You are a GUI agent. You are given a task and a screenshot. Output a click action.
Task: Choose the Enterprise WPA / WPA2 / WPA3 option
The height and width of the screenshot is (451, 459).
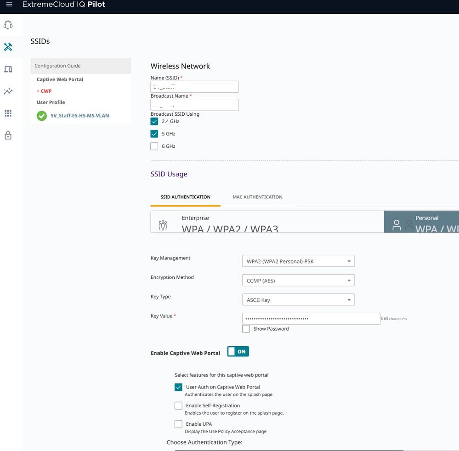pos(266,222)
